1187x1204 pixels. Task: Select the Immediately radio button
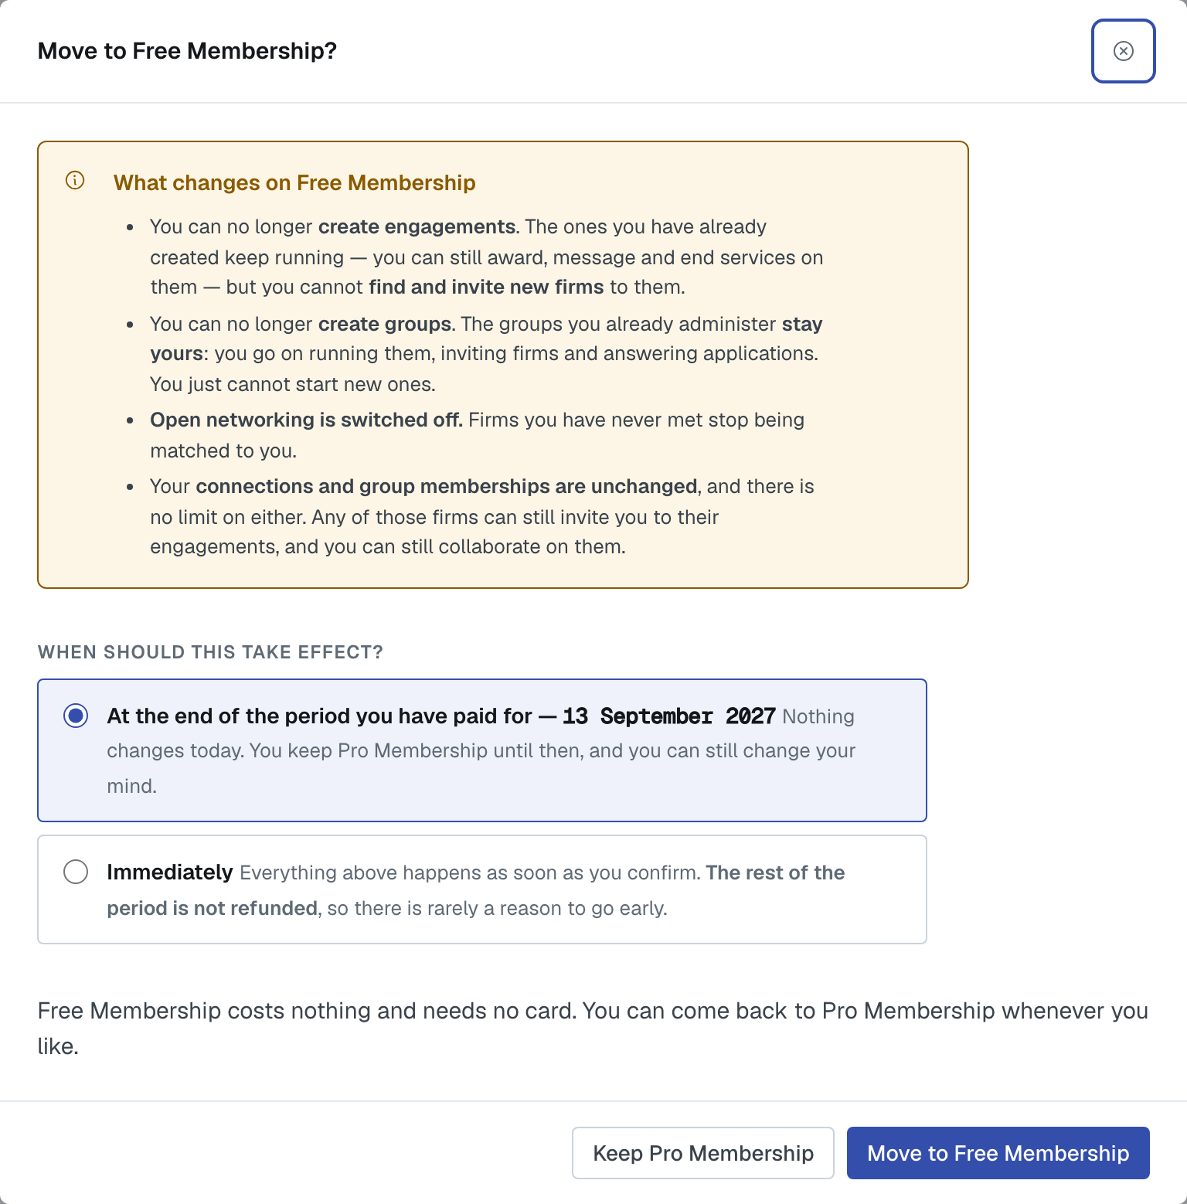point(76,872)
